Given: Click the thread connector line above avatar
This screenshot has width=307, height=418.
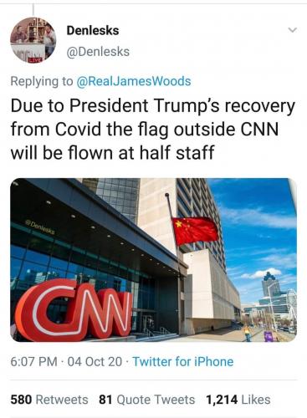Looking at the screenshot, I should [x=33, y=9].
